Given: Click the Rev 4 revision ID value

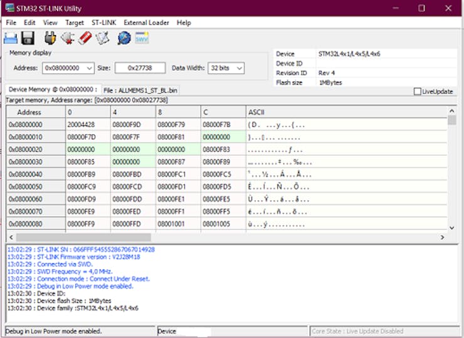Looking at the screenshot, I should [327, 73].
